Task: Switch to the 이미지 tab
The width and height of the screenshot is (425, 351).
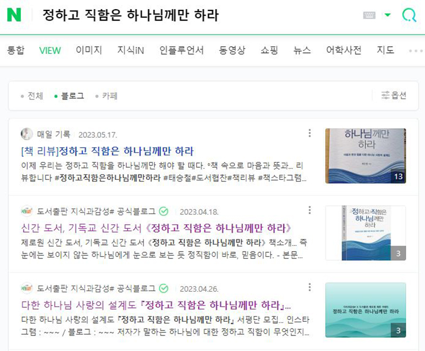Action: [x=88, y=50]
